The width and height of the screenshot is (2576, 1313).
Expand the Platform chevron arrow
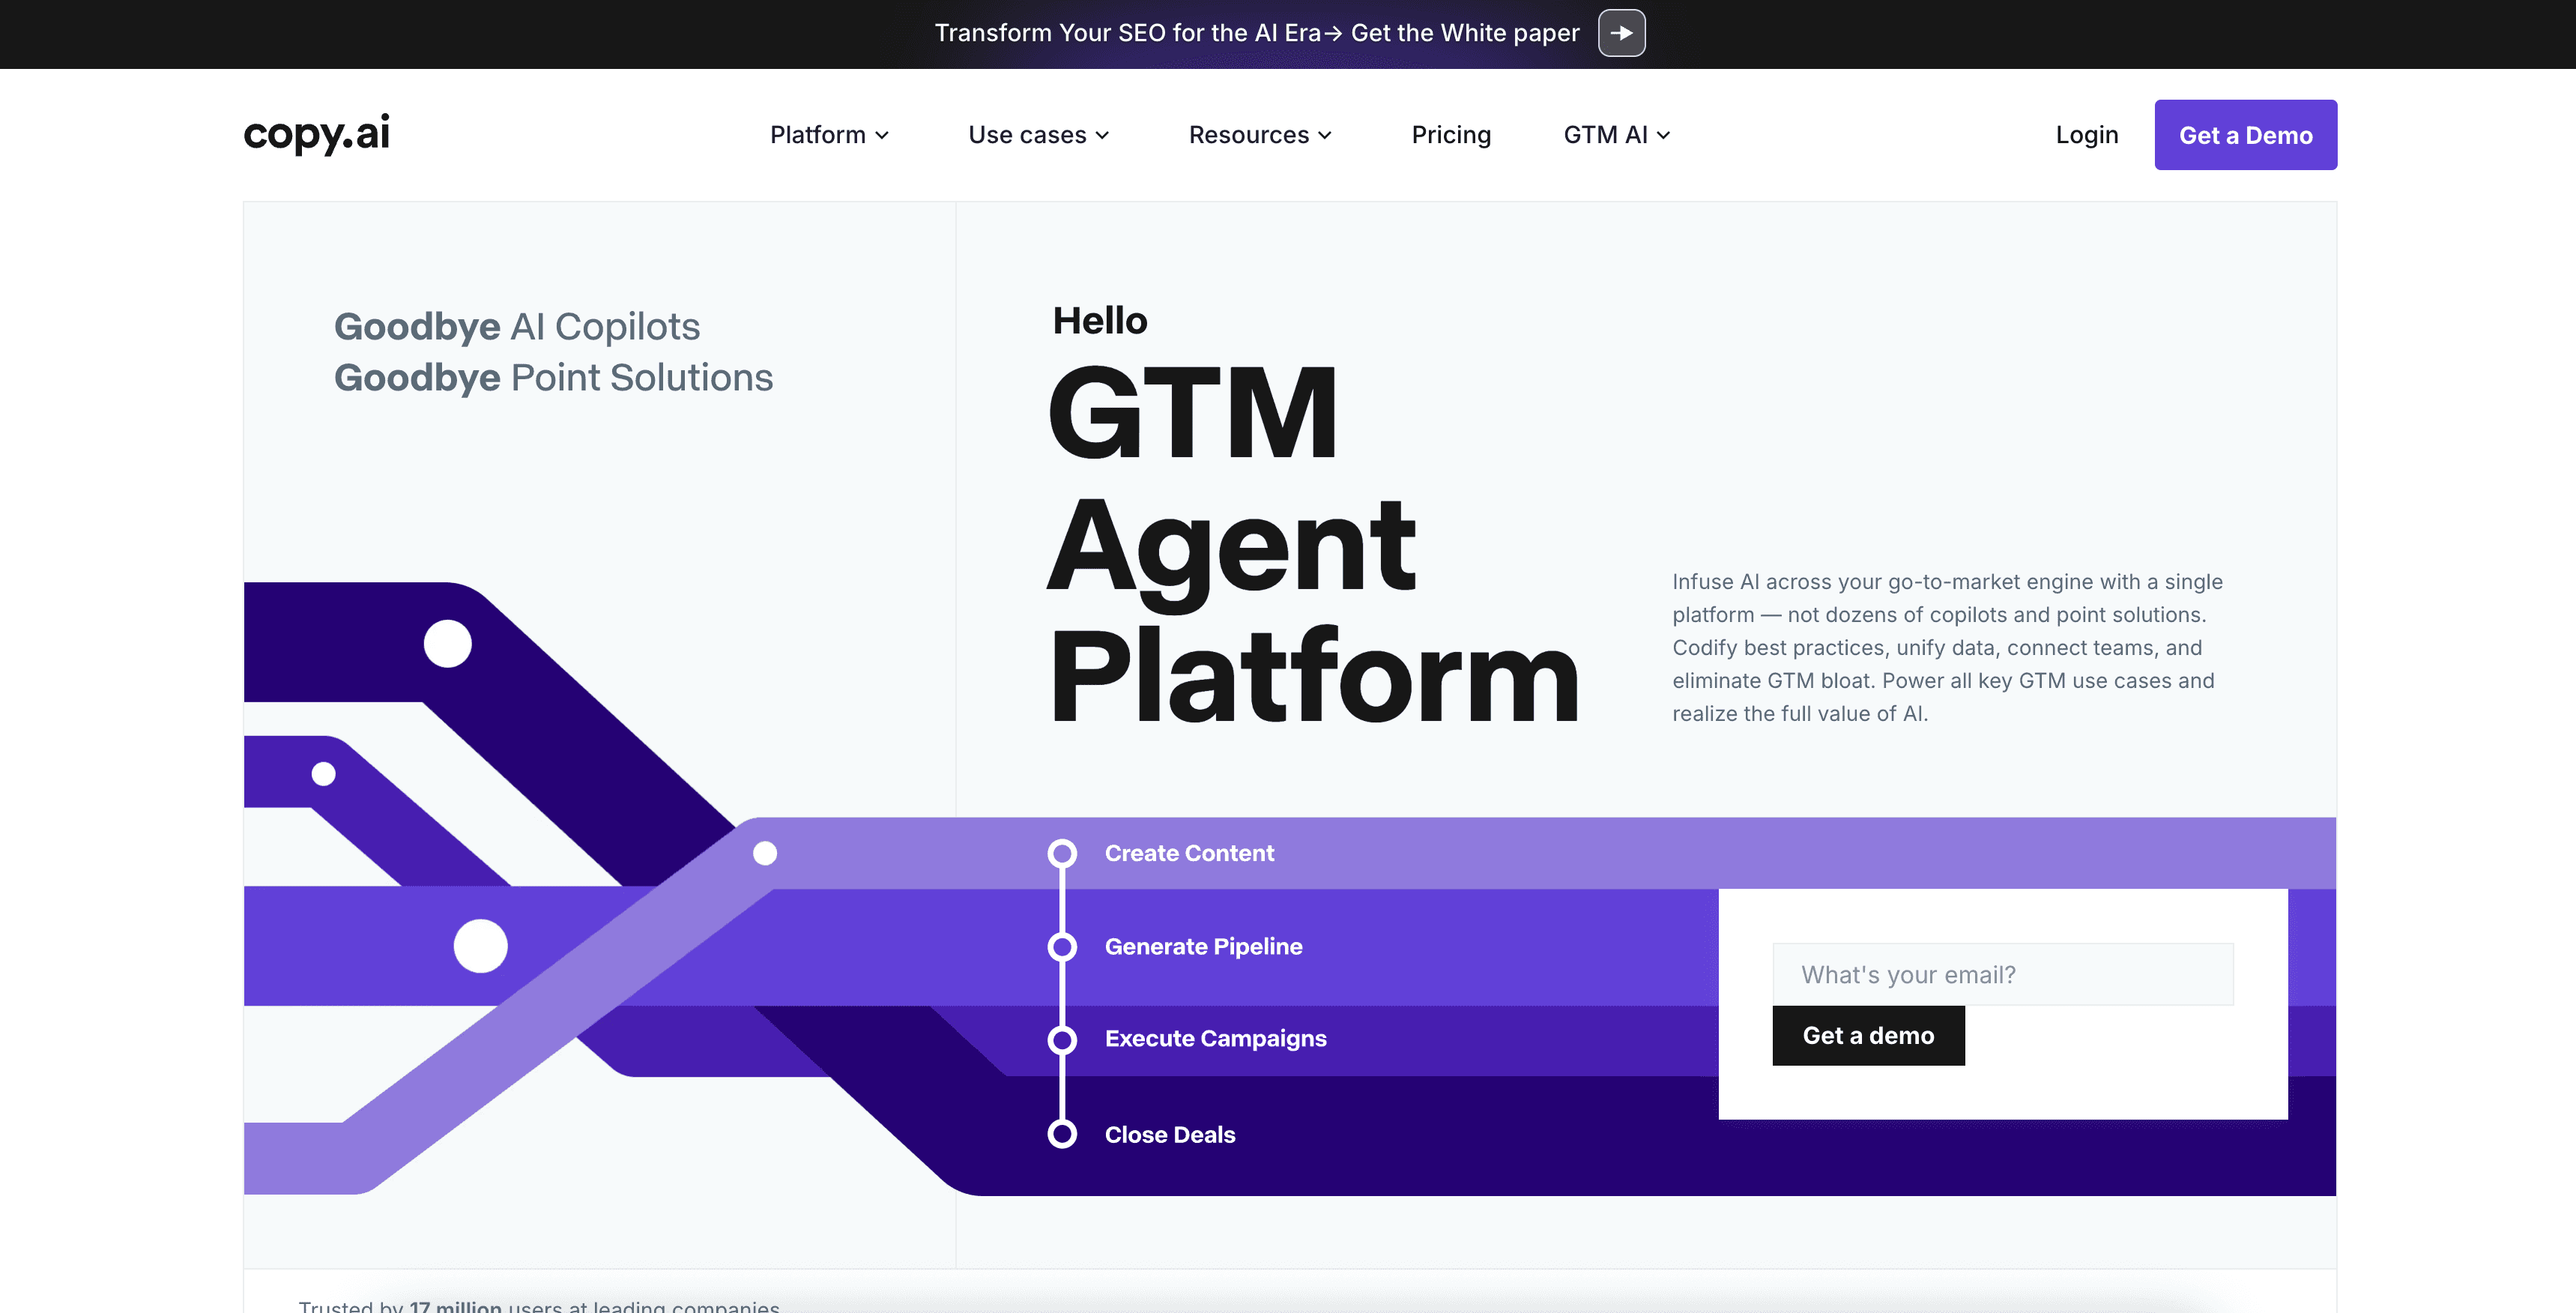tap(882, 135)
